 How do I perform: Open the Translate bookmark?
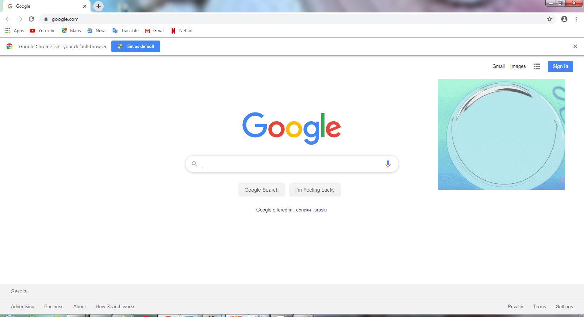(126, 31)
